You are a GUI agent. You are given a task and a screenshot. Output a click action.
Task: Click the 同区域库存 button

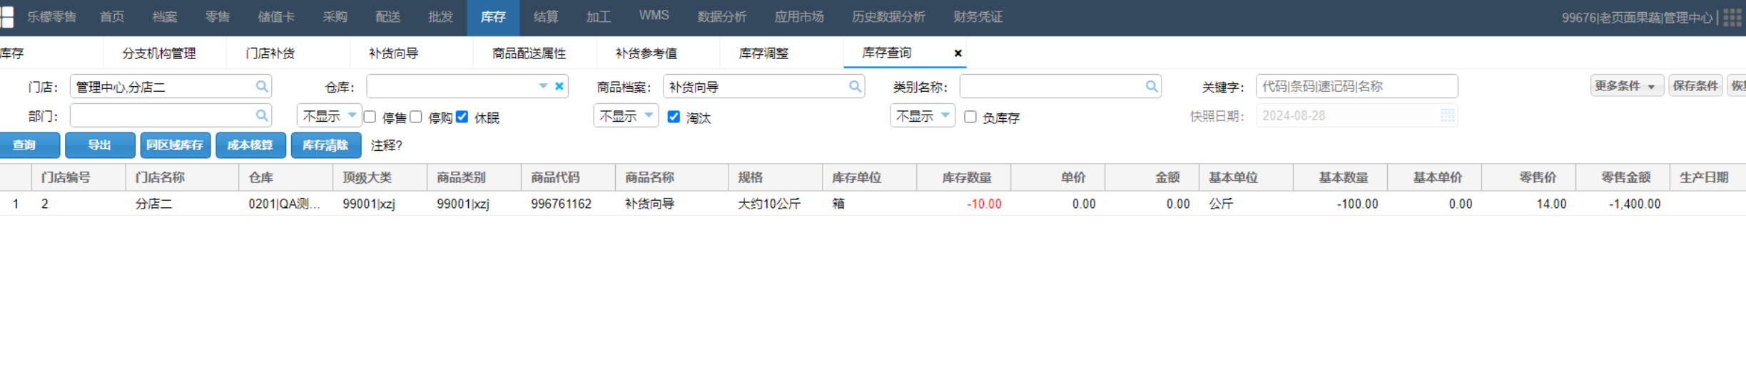click(x=175, y=145)
